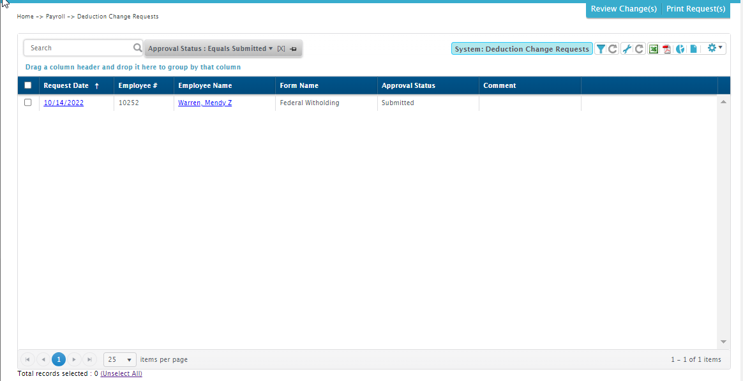Click the blue document page icon
Screen dimensions: 743x381
coord(693,48)
